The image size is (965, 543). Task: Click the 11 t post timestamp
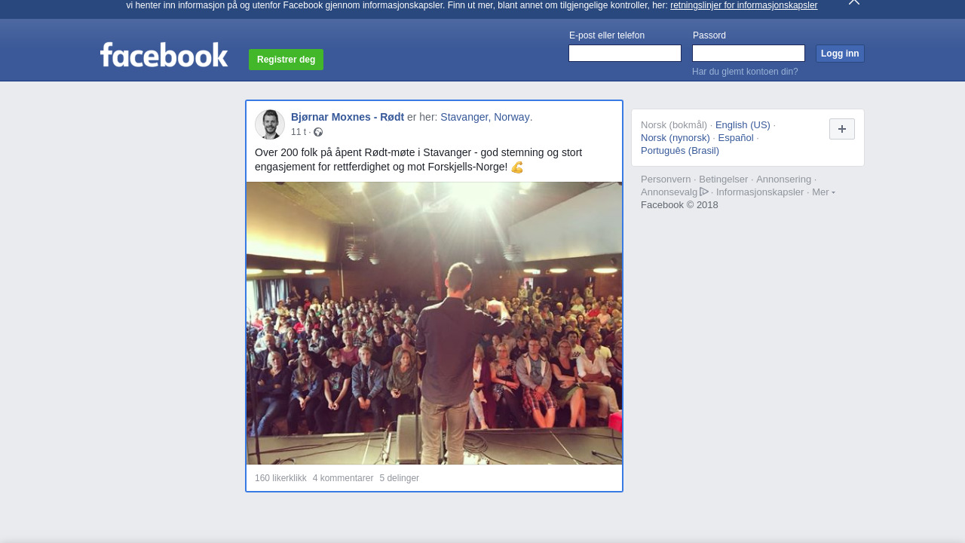pyautogui.click(x=299, y=132)
